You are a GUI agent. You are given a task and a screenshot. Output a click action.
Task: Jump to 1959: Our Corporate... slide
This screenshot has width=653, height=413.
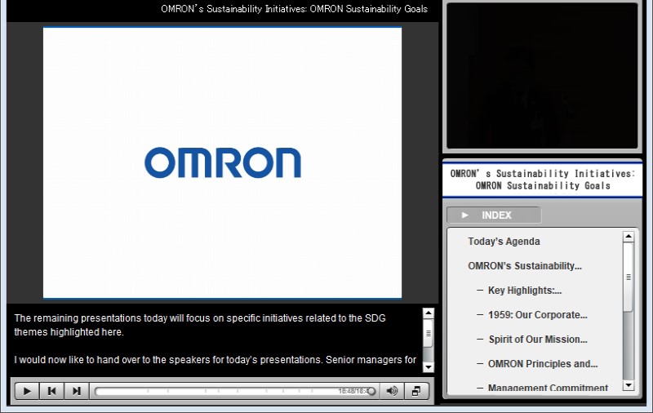pyautogui.click(x=538, y=315)
